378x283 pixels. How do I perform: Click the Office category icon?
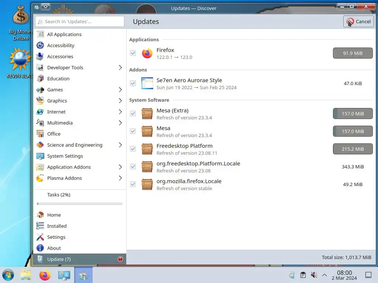point(40,134)
